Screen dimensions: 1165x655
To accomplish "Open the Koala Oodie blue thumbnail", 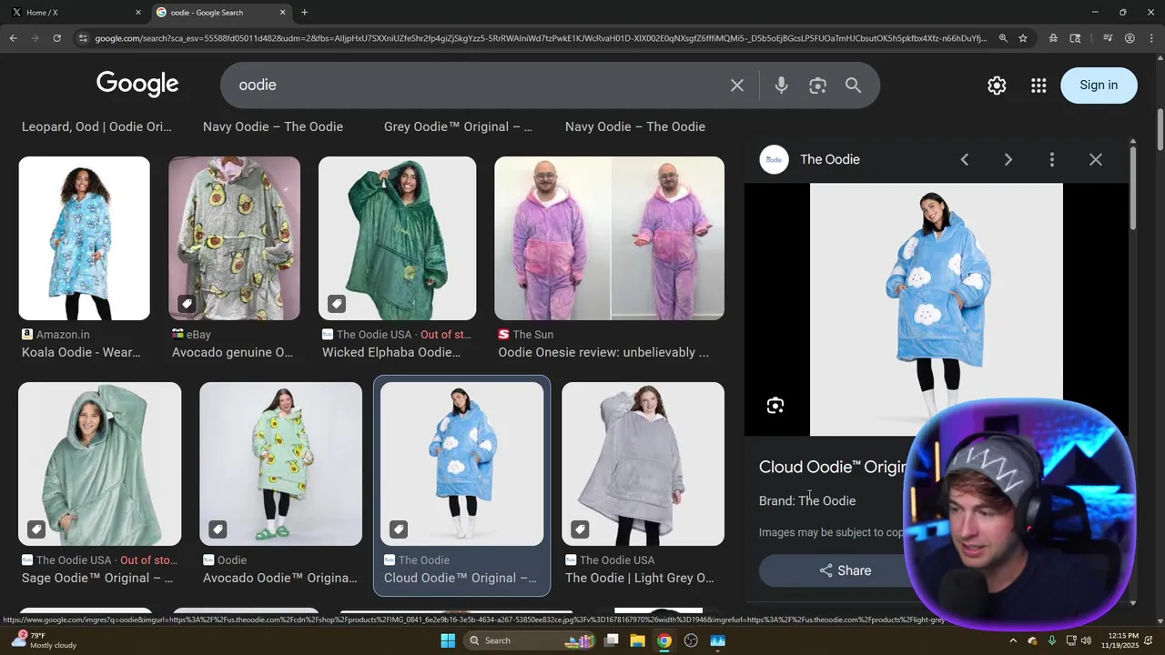I will tap(84, 238).
